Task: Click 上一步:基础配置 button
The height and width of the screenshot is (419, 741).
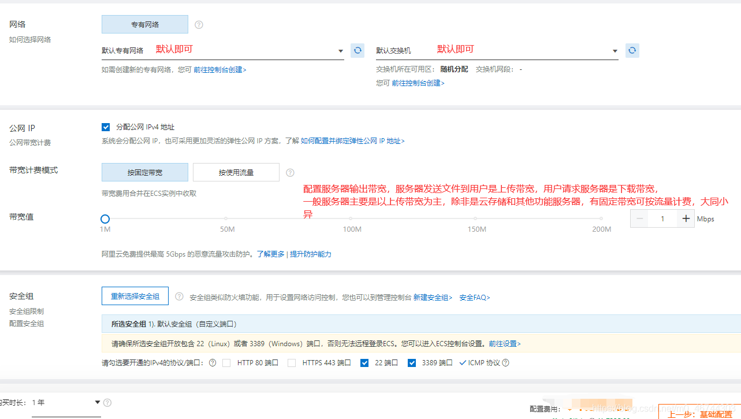Action: [699, 412]
